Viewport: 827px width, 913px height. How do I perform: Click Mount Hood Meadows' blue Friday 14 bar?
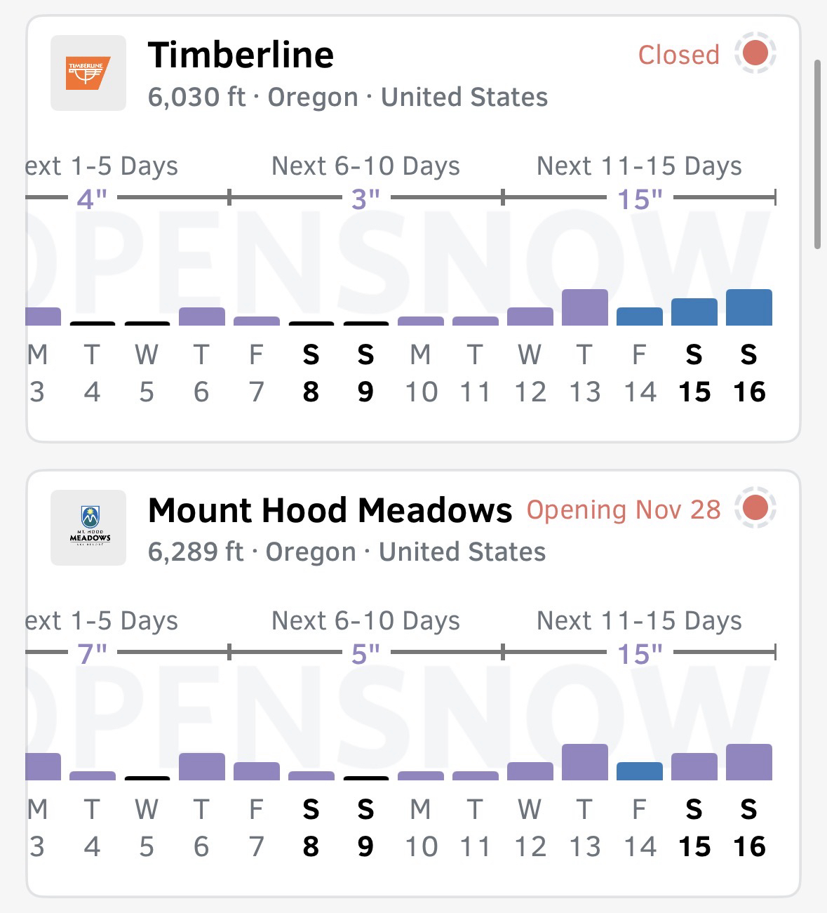click(x=639, y=771)
